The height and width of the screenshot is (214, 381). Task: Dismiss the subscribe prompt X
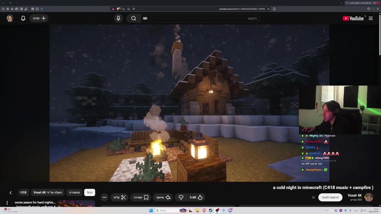(313, 197)
